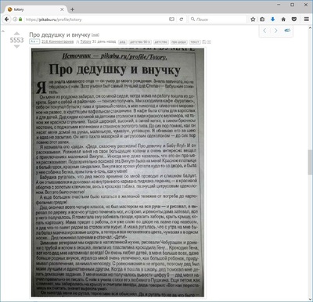The width and height of the screenshot is (313, 302).
Task: Toggle the Aa text size button
Action: (x=34, y=41)
